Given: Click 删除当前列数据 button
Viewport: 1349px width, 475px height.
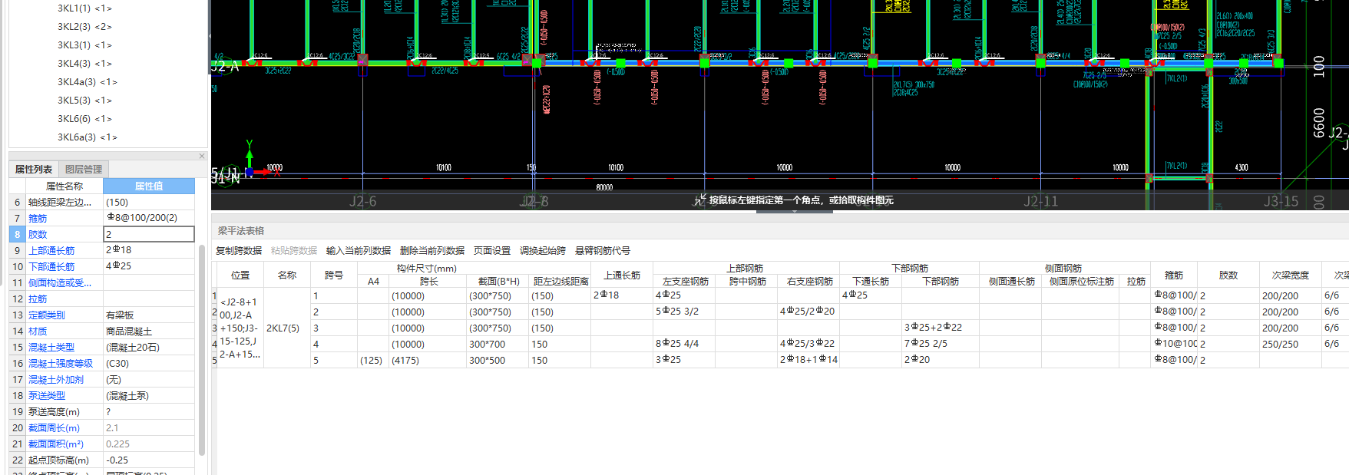Looking at the screenshot, I should tap(432, 251).
